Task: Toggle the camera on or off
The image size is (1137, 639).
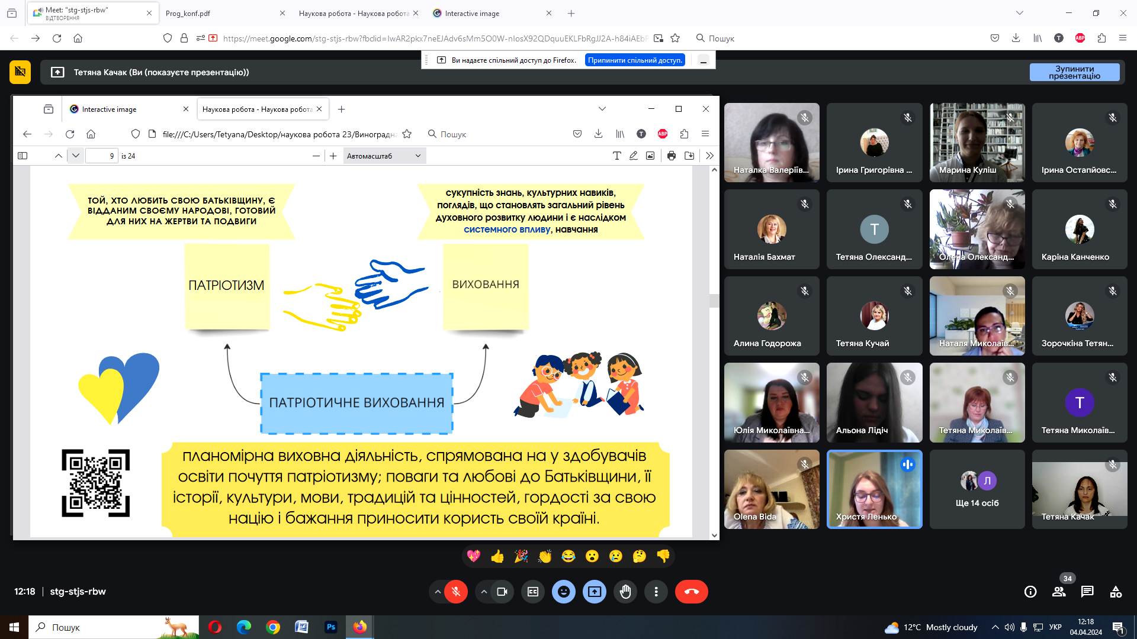Action: pos(502,592)
